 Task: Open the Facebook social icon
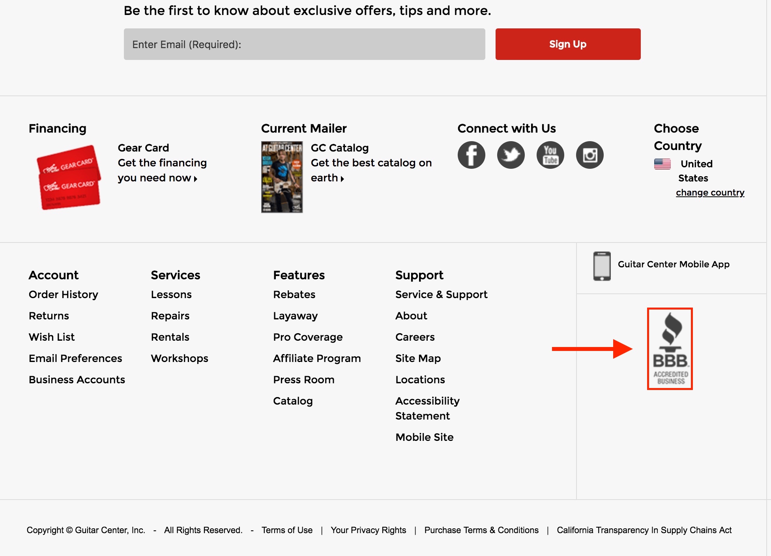click(471, 155)
